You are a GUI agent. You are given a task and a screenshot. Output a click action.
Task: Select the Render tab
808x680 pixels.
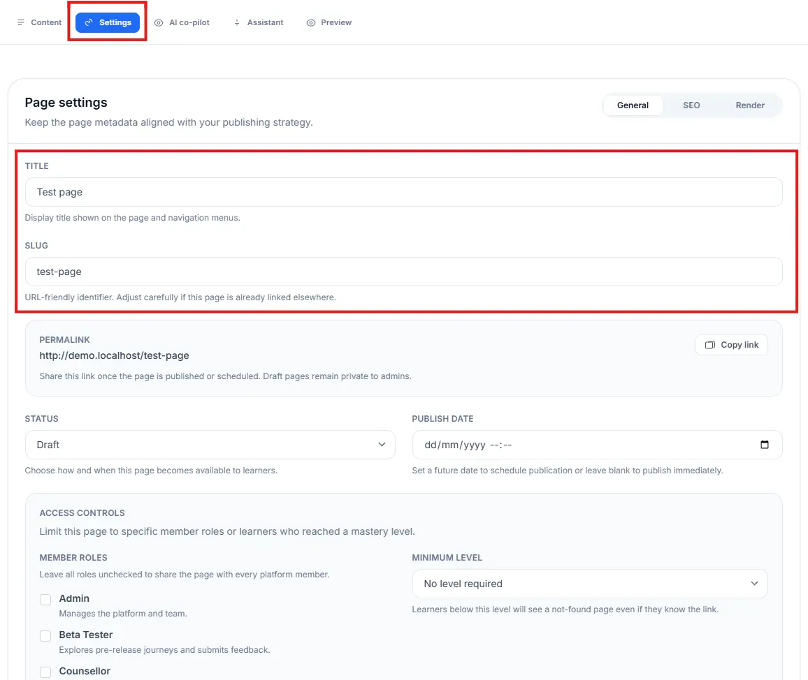point(749,105)
